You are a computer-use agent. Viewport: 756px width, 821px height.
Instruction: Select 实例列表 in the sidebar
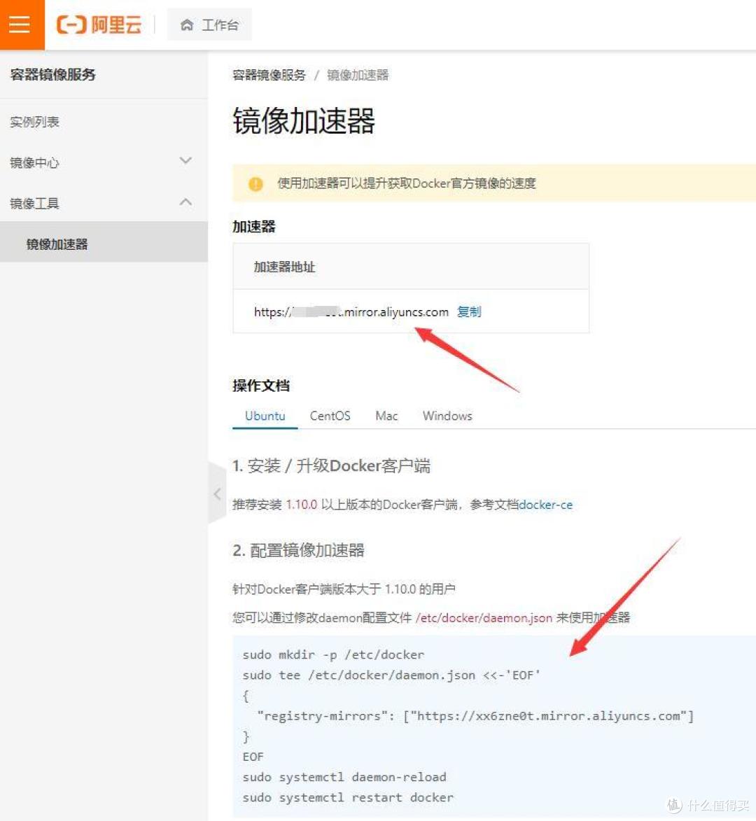pyautogui.click(x=34, y=122)
